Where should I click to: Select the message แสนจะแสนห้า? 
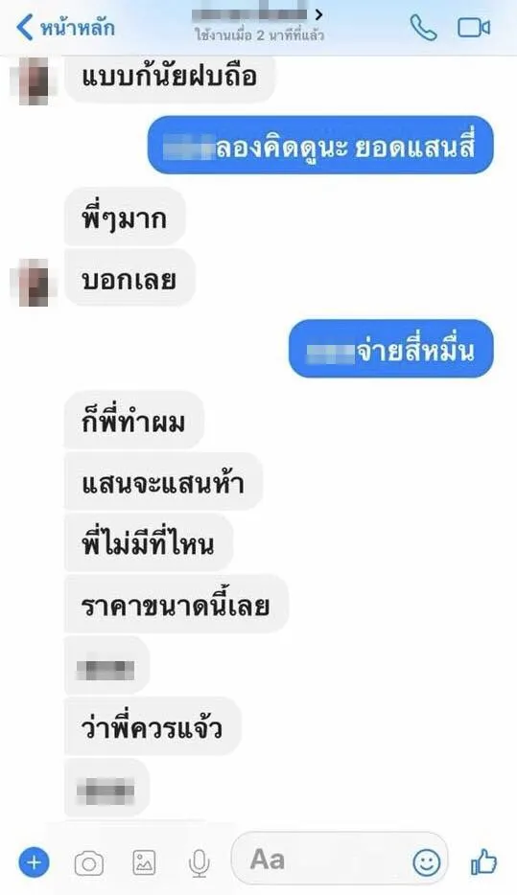pyautogui.click(x=163, y=482)
